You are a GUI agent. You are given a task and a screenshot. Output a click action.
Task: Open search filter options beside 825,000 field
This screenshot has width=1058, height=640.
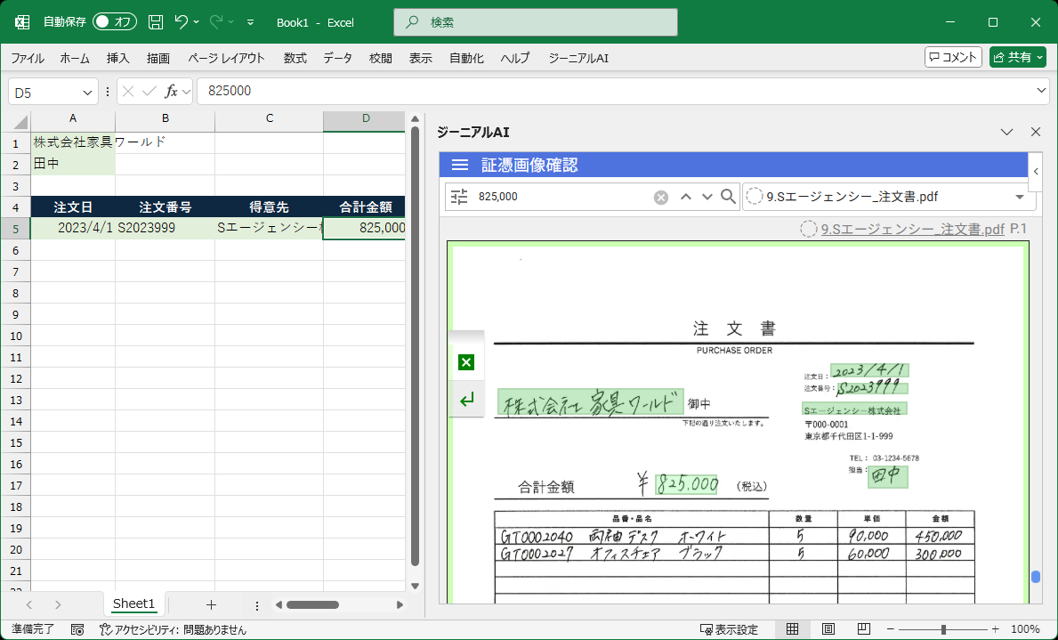click(460, 197)
